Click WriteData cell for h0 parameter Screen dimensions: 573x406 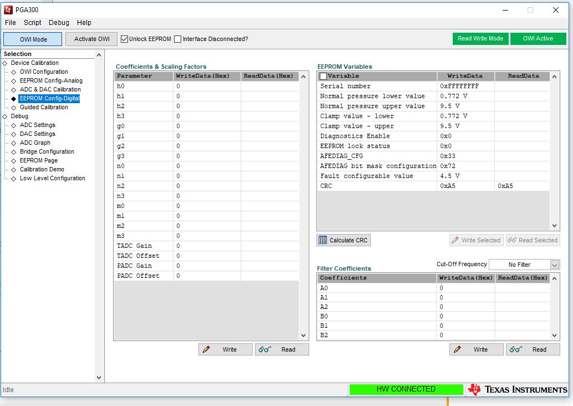point(207,87)
